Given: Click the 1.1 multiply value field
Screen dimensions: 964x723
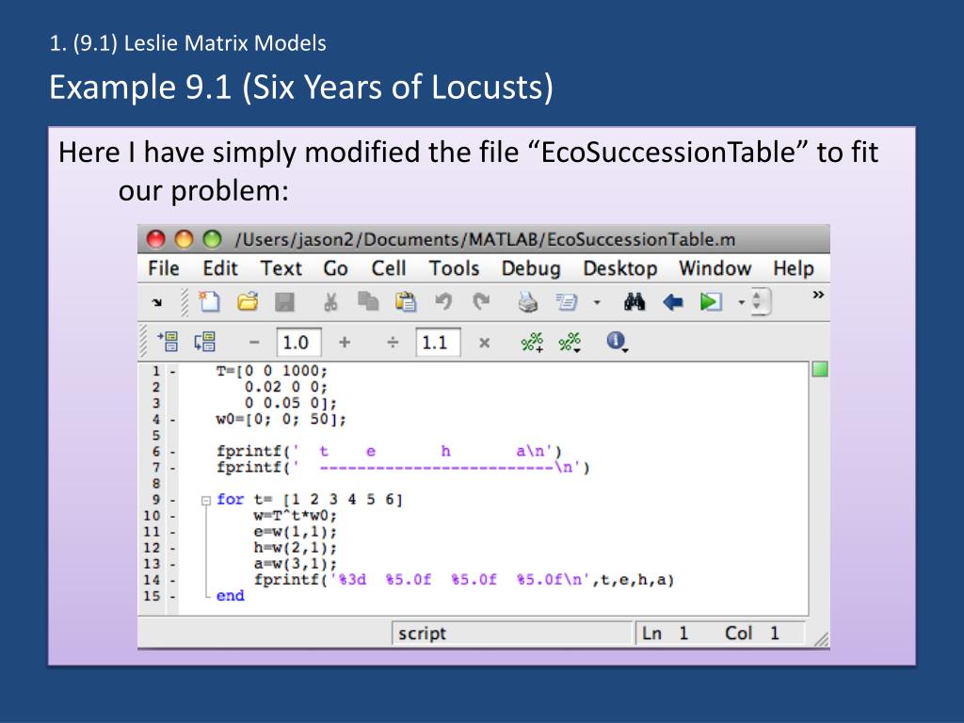Looking at the screenshot, I should [x=438, y=342].
